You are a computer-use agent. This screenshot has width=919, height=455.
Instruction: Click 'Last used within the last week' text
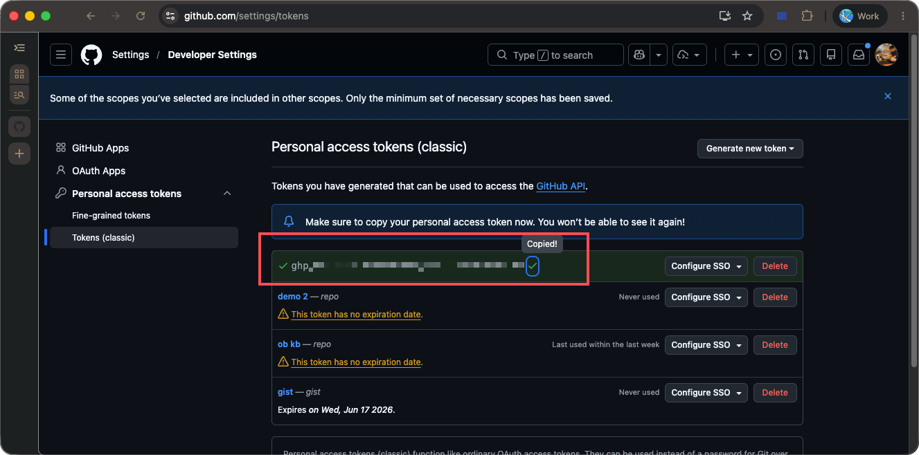click(x=606, y=344)
